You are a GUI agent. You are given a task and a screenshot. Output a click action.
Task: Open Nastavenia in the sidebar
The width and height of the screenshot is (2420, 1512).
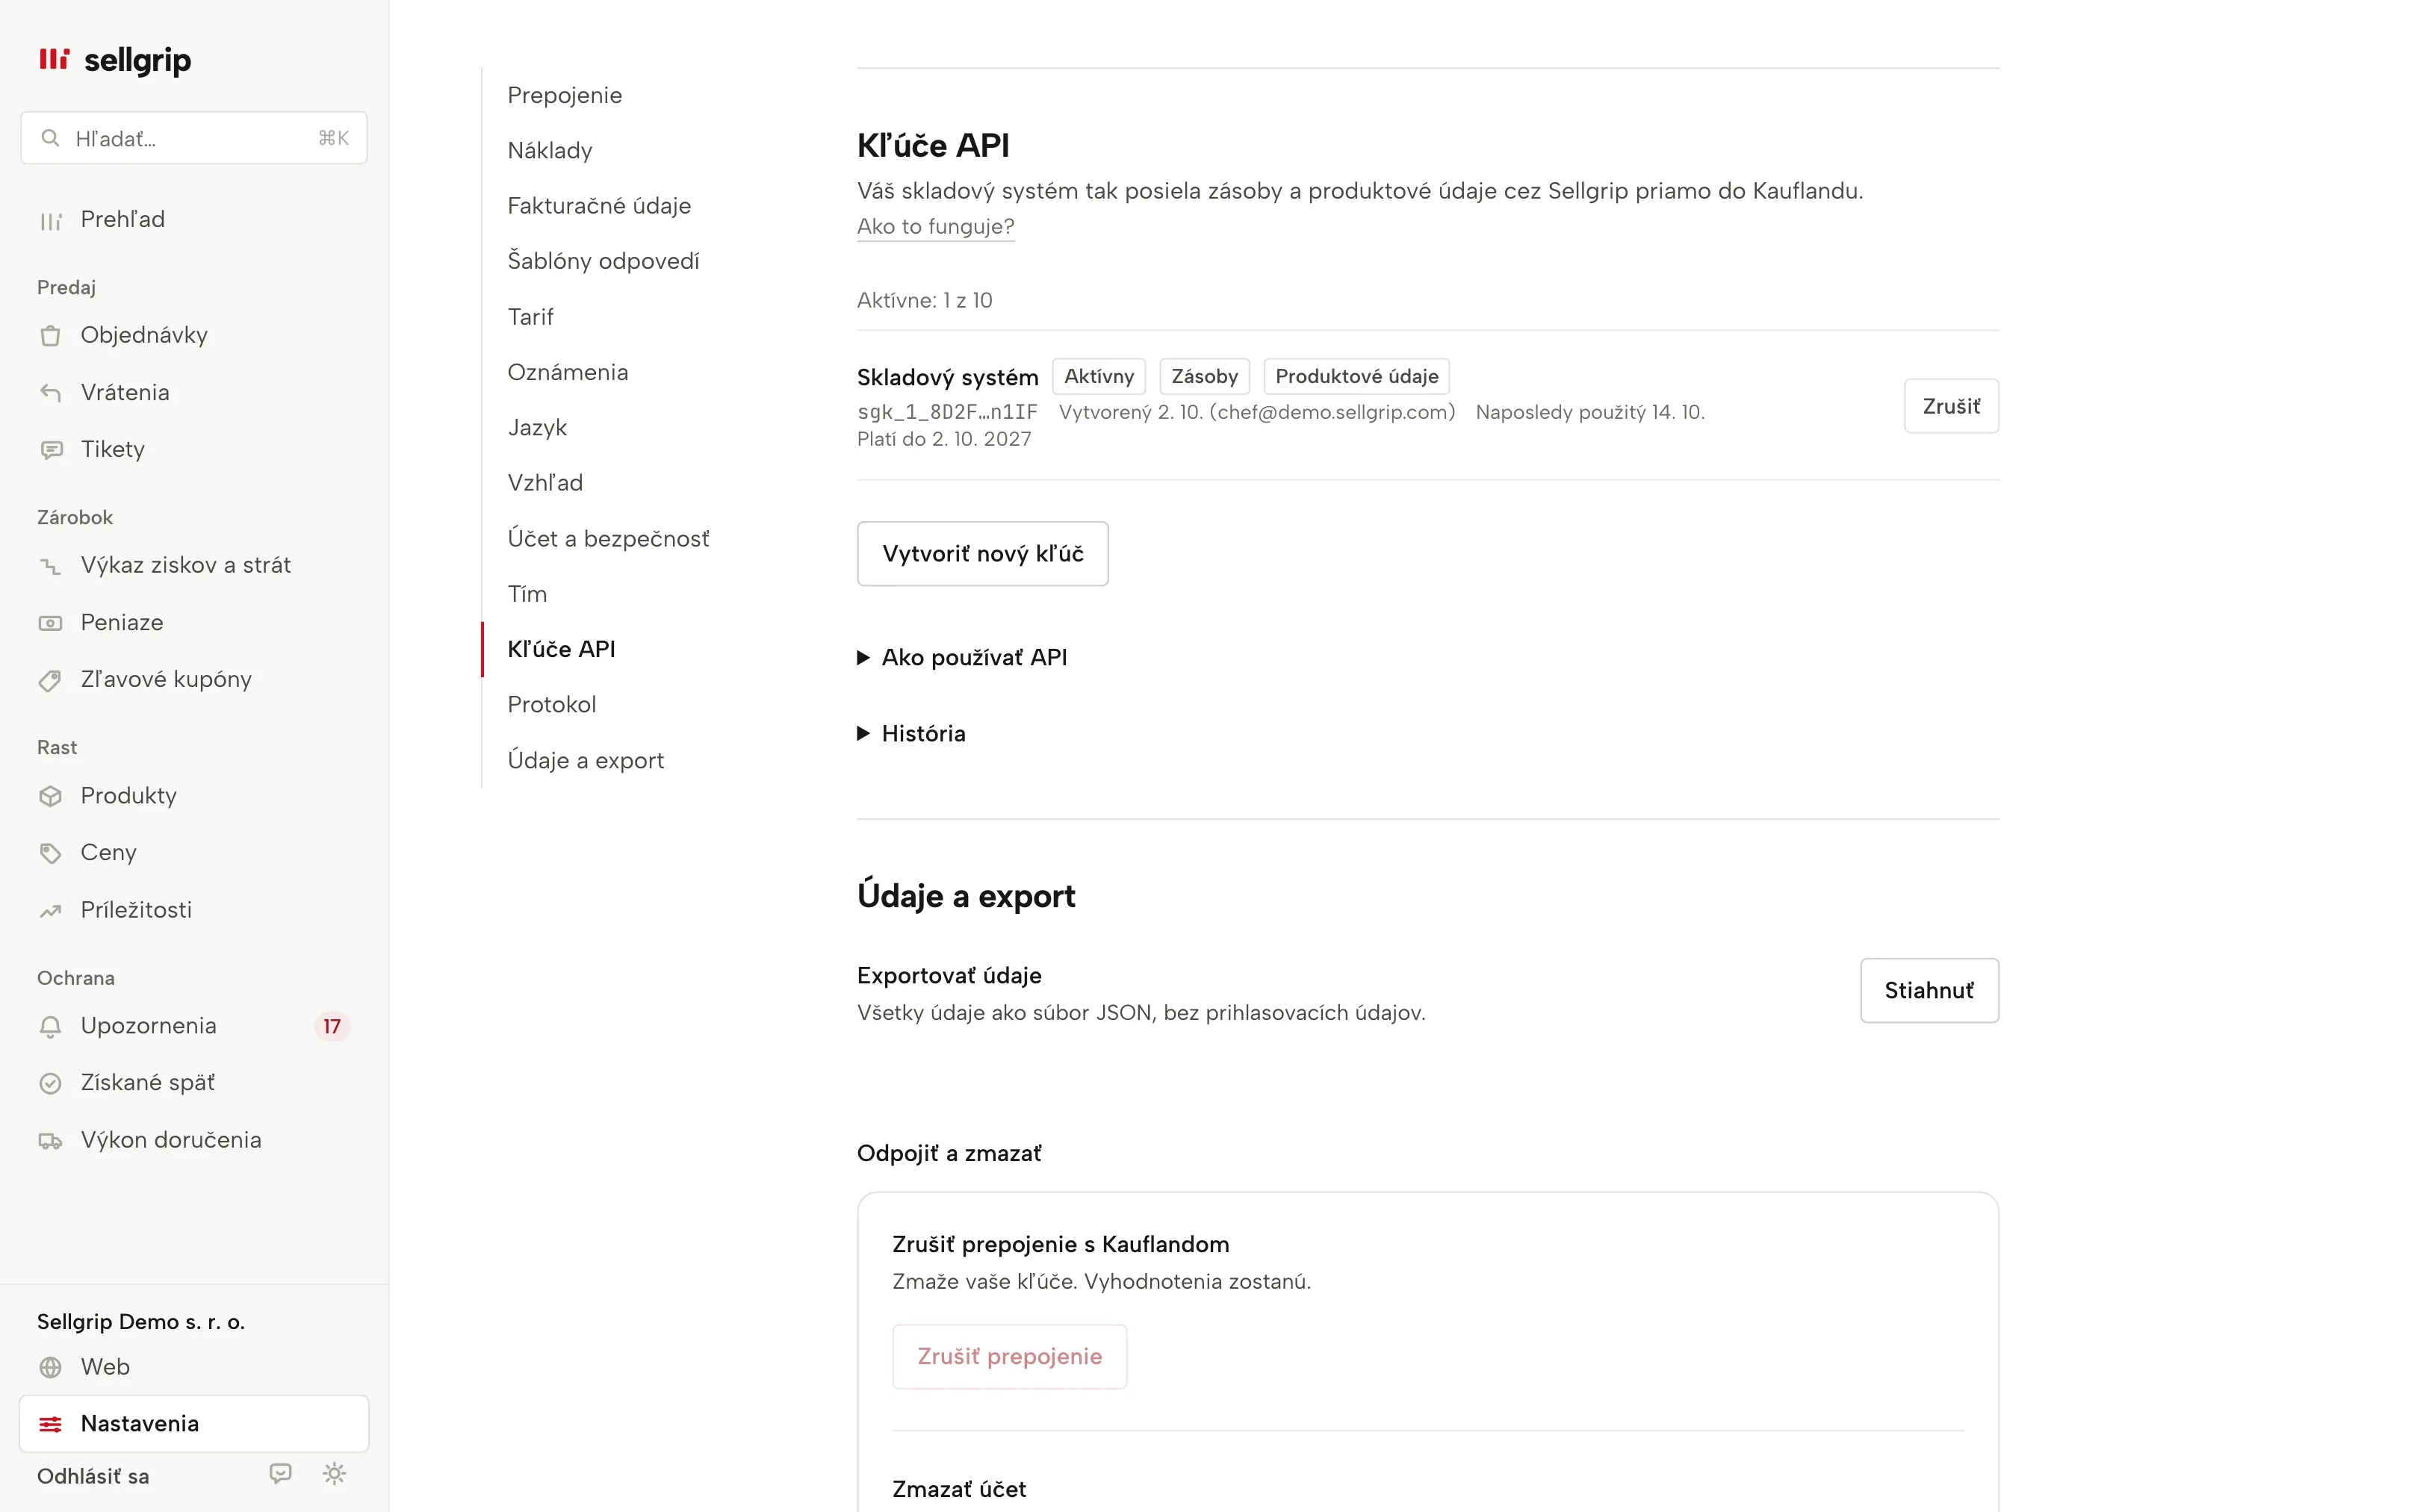[194, 1424]
